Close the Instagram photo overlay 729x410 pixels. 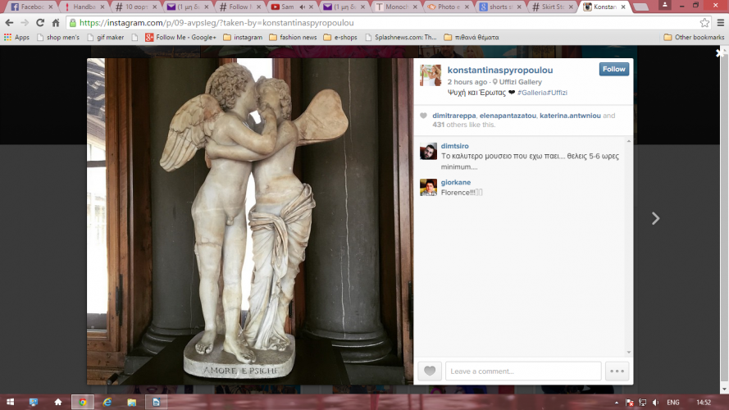pos(719,53)
